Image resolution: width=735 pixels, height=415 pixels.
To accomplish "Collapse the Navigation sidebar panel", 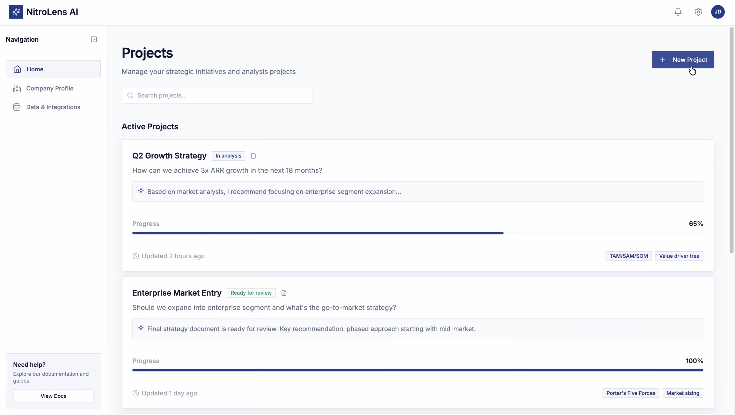I will (x=94, y=39).
